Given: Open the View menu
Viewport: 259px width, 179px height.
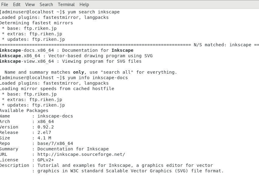Looking at the screenshot, I should pyautogui.click(x=30, y=5).
